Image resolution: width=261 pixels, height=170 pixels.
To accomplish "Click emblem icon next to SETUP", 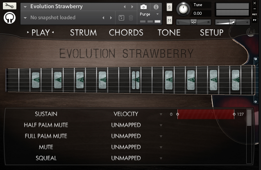I will [x=250, y=32].
